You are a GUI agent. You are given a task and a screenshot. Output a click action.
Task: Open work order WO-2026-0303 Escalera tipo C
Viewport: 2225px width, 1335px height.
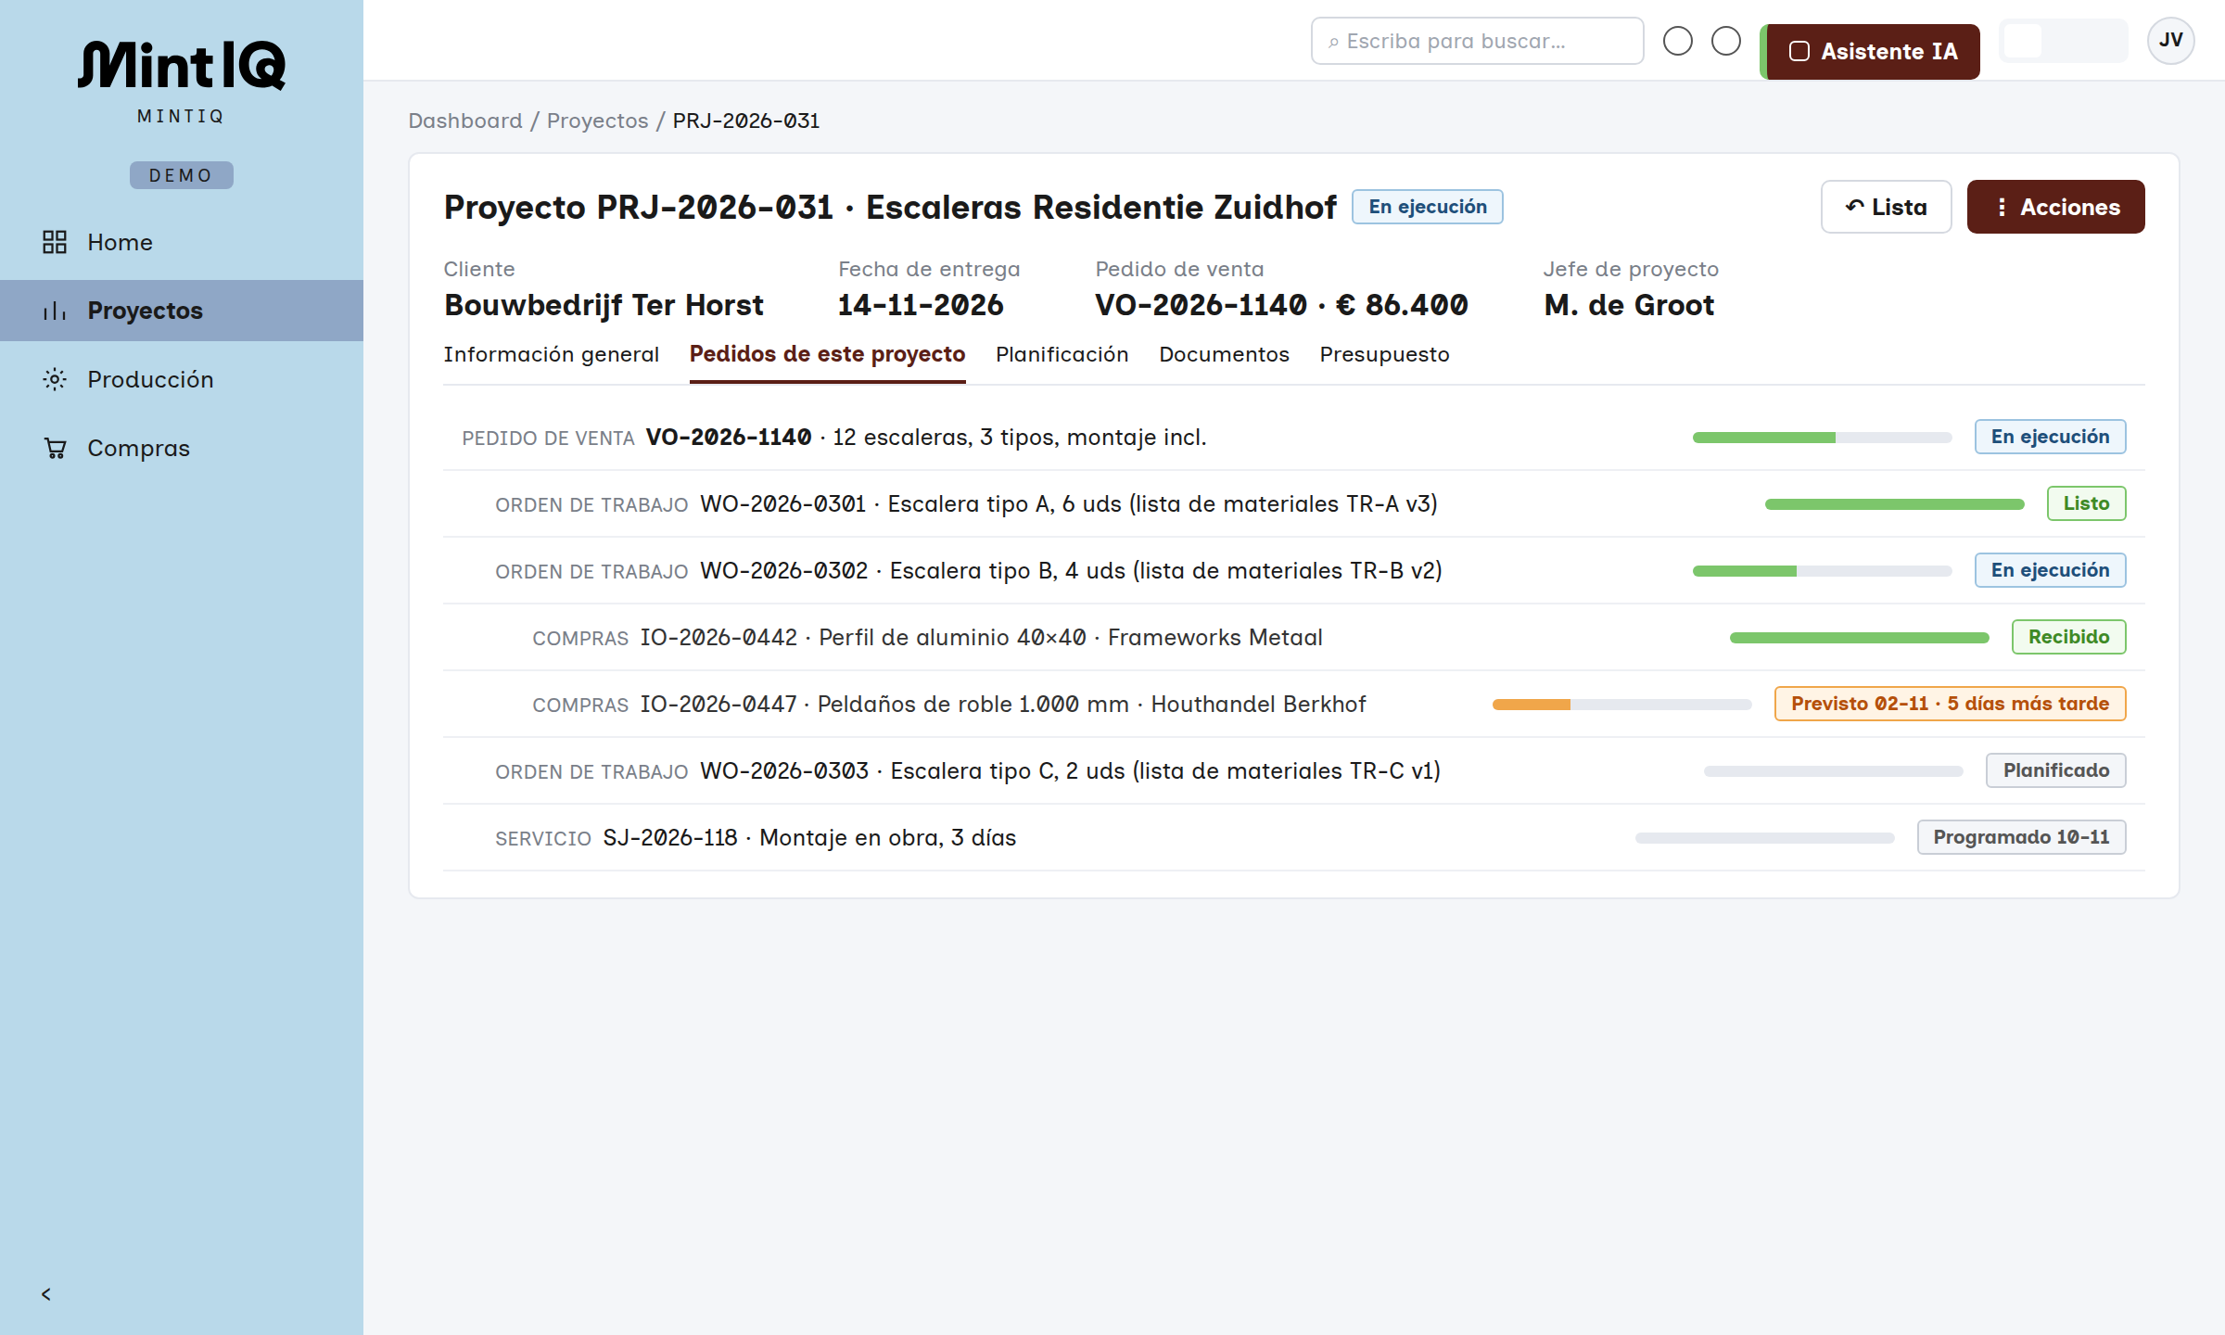tap(1294, 770)
